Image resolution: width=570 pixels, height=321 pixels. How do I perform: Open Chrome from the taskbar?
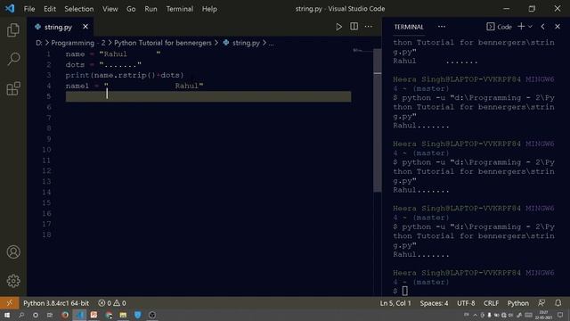click(109, 315)
